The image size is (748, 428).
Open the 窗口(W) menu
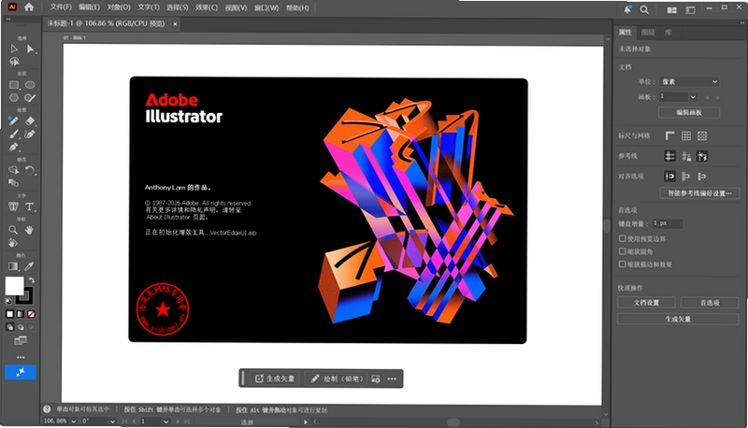click(266, 7)
